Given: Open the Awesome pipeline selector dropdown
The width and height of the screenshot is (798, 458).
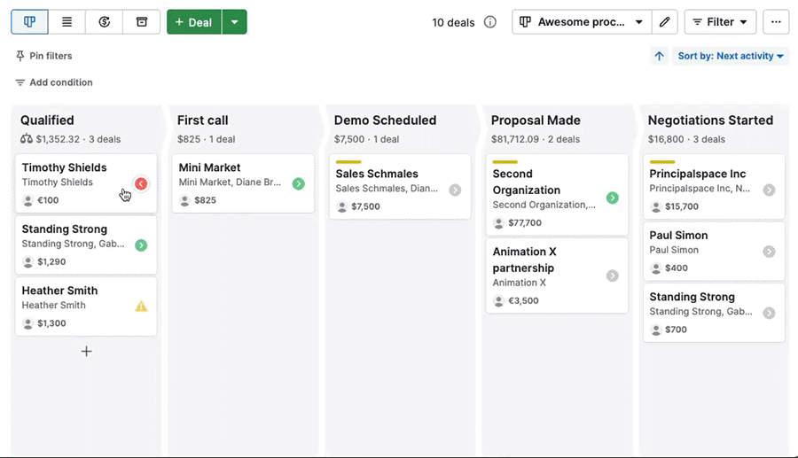Looking at the screenshot, I should click(x=582, y=22).
